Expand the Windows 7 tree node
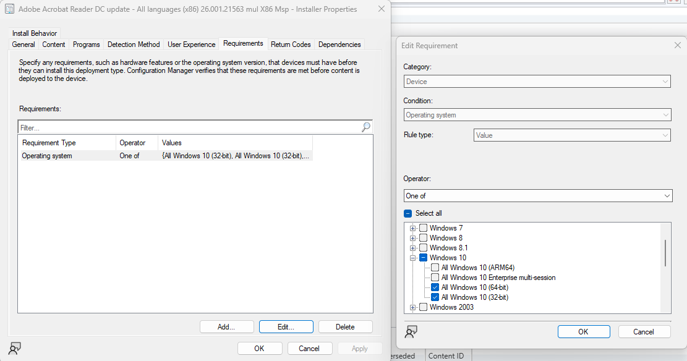687x361 pixels. pos(412,228)
